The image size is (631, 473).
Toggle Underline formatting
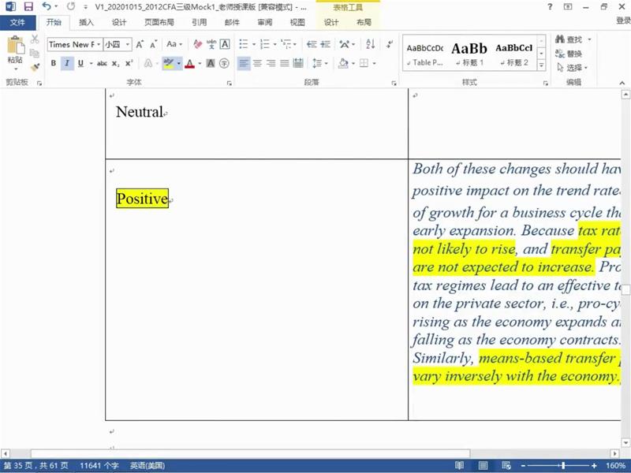click(x=80, y=63)
